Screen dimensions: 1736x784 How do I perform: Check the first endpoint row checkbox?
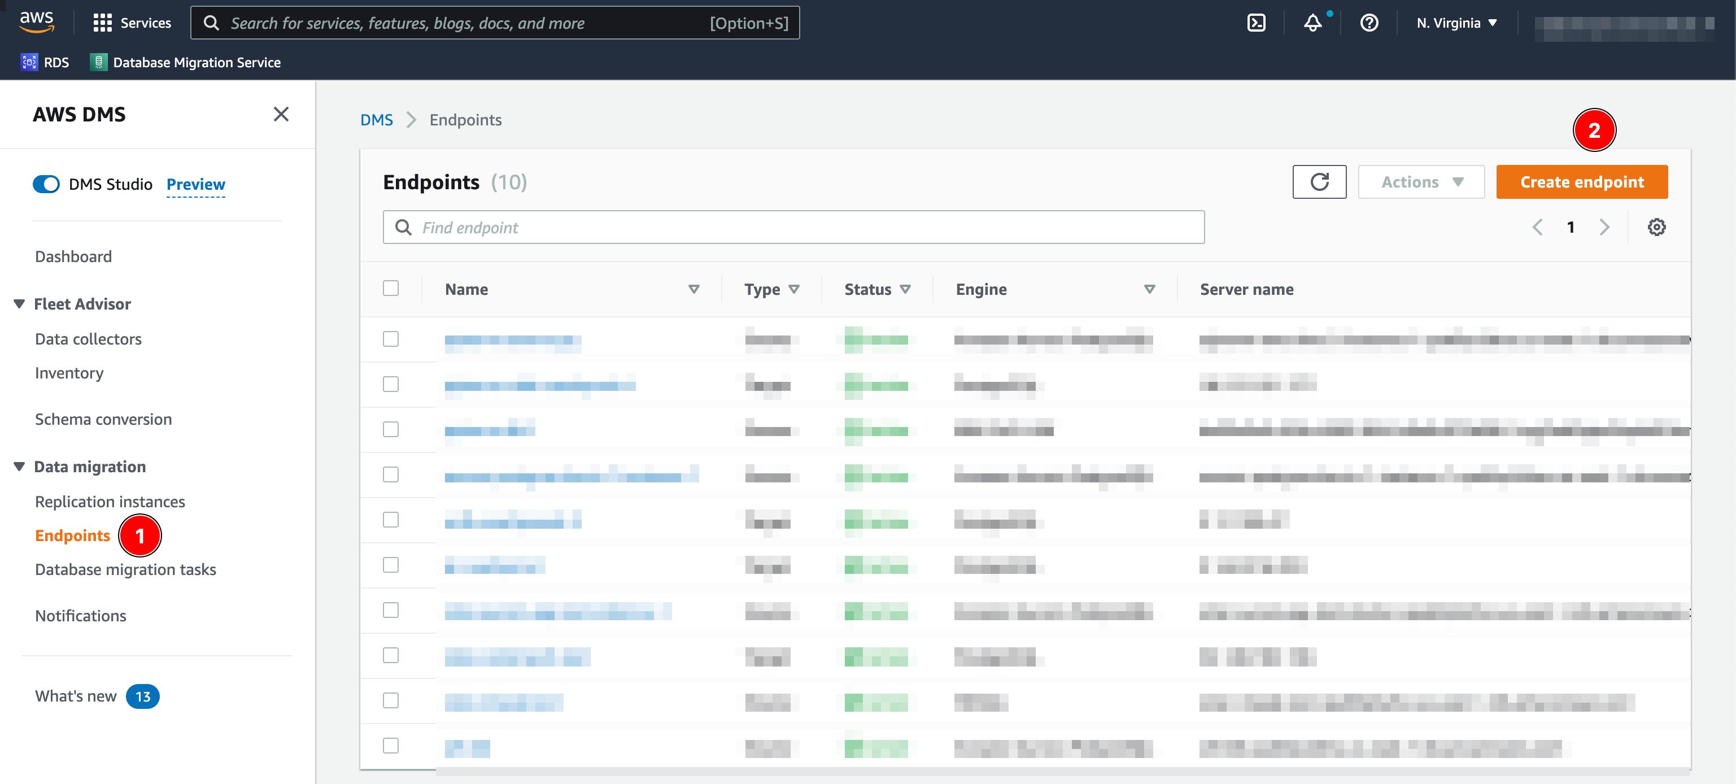click(x=391, y=339)
